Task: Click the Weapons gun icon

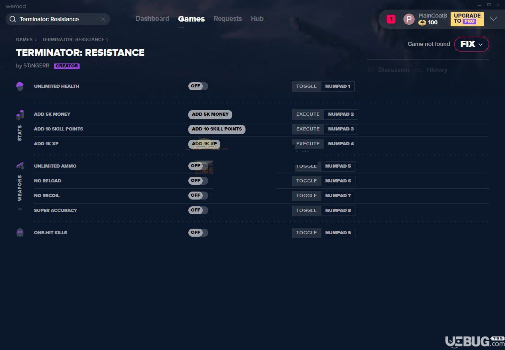Action: click(20, 166)
